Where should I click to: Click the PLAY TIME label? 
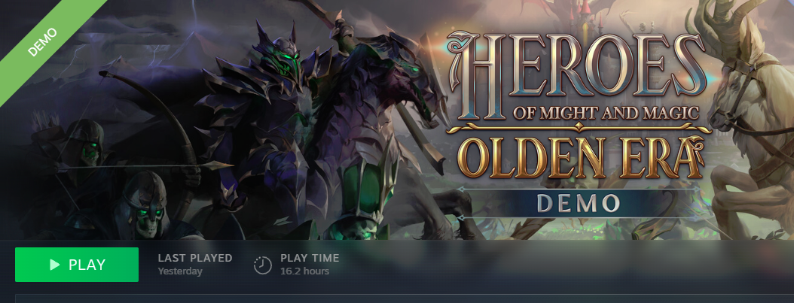click(x=310, y=258)
